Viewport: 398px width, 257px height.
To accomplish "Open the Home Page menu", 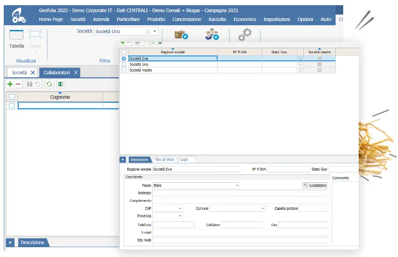I will tap(51, 20).
